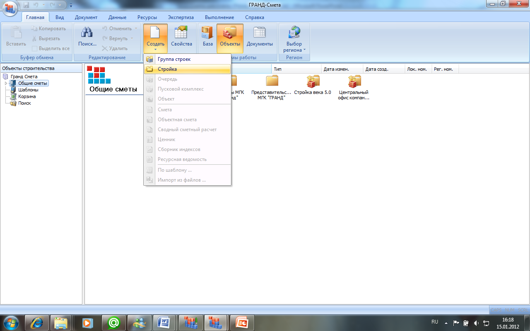This screenshot has width=530, height=331.
Task: Select Общие сметы in the tree
Action: point(33,83)
